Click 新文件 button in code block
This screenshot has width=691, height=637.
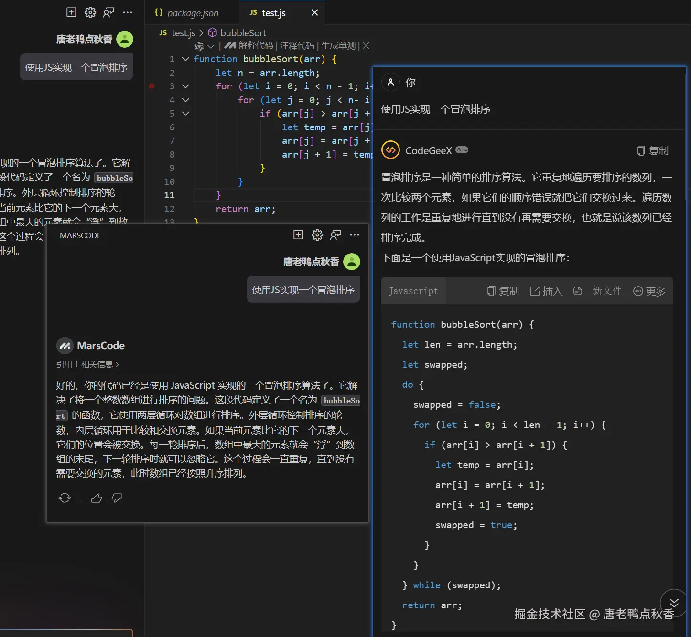(x=607, y=291)
